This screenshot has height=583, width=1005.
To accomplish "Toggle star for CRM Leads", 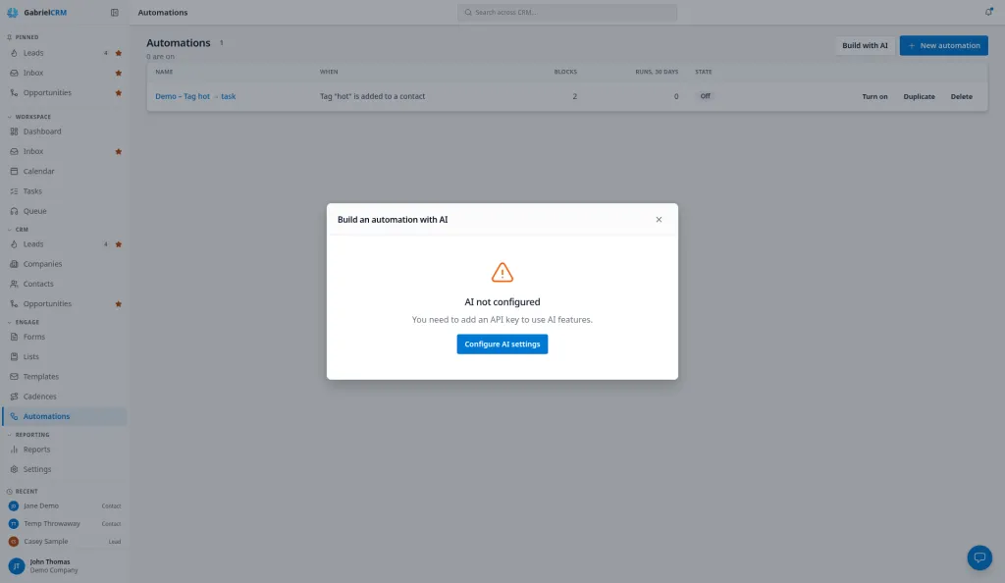I will pyautogui.click(x=119, y=244).
